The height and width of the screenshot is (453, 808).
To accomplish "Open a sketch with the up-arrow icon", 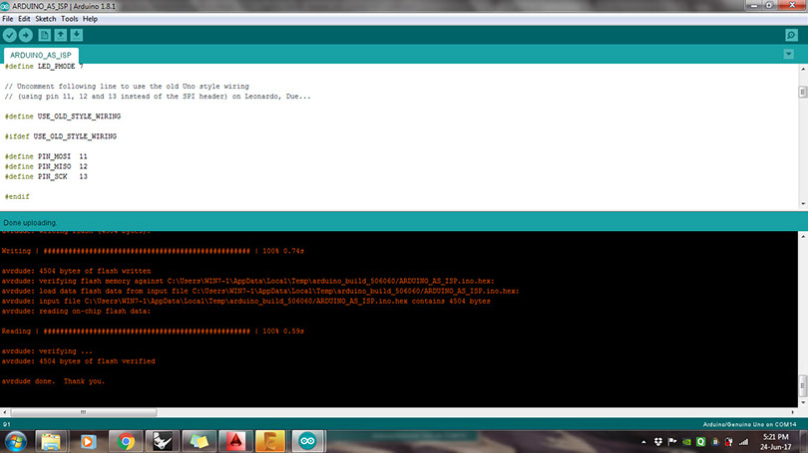I will tap(60, 35).
